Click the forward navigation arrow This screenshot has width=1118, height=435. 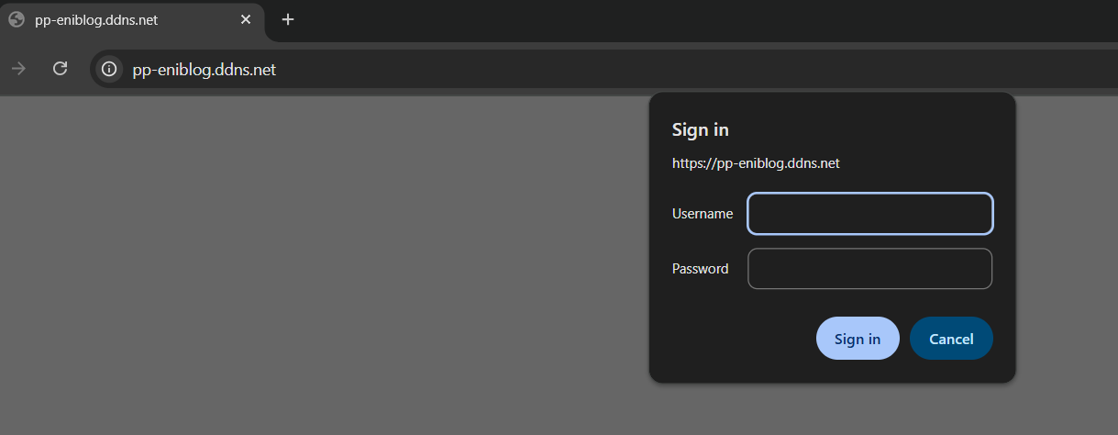18,69
